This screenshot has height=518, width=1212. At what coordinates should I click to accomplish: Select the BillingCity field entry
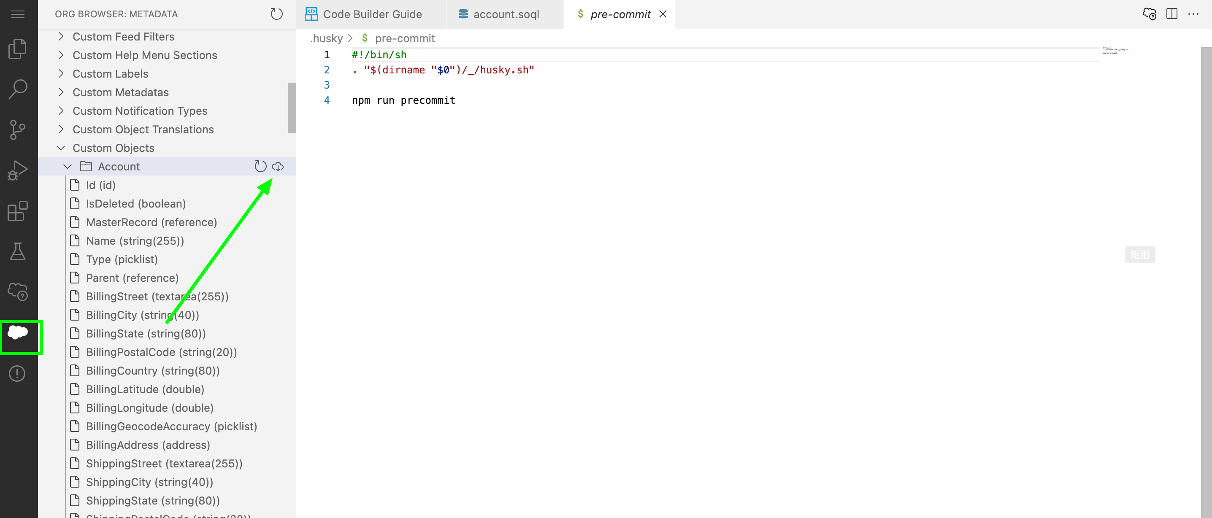[142, 315]
